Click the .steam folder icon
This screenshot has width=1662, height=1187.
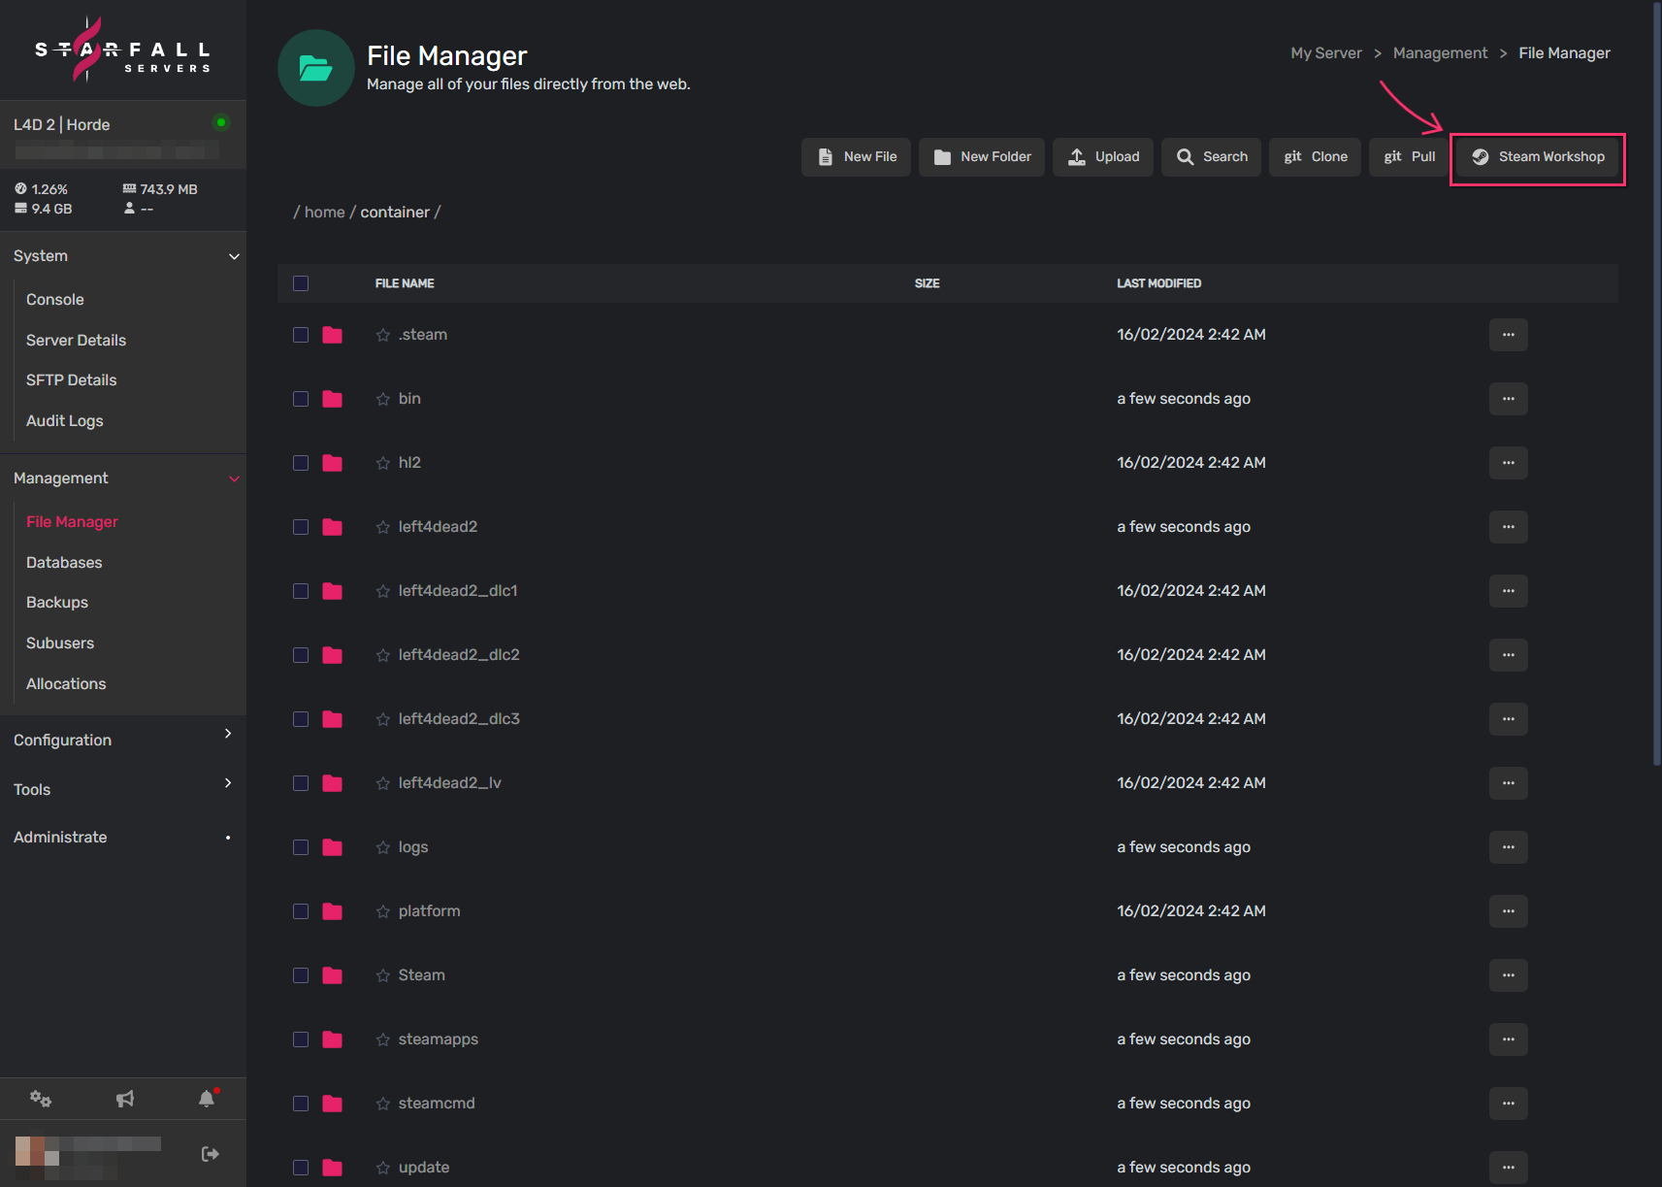click(x=333, y=335)
